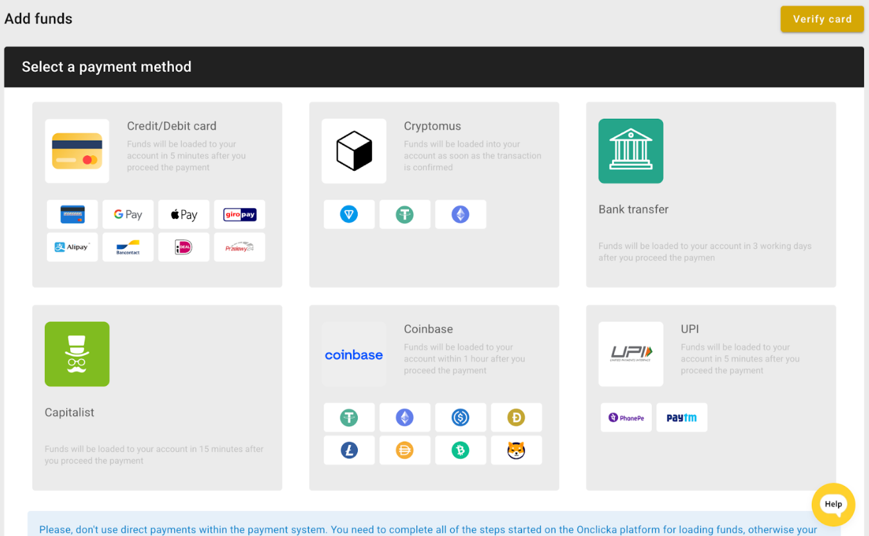Viewport: 869px width, 536px height.
Task: Choose the Paytm option under UPI
Action: coord(681,417)
